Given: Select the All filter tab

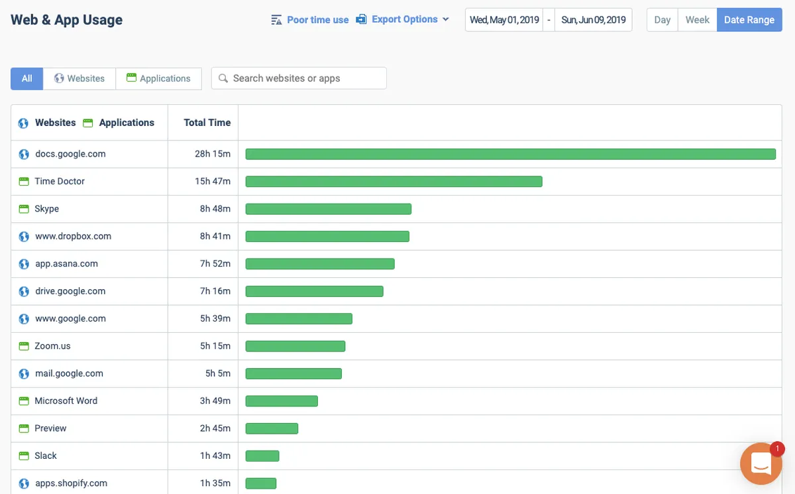Looking at the screenshot, I should pyautogui.click(x=26, y=78).
